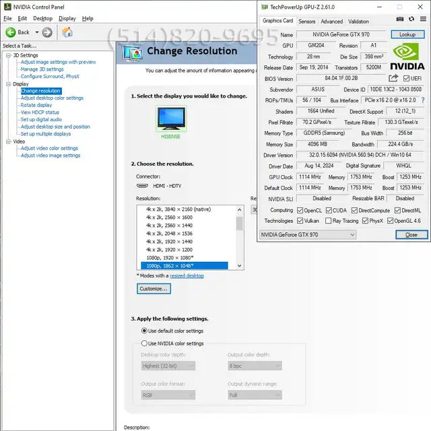Click the Bus Interface question mark icon
Image resolution: width=431 pixels, height=431 pixels.
423,100
